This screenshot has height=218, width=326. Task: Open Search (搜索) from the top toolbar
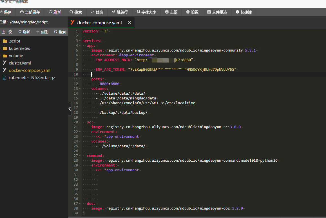[x=76, y=12]
